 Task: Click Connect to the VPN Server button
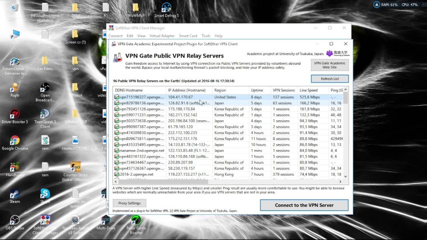click(304, 205)
